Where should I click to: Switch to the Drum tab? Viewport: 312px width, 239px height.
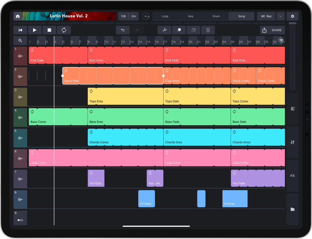[216, 16]
